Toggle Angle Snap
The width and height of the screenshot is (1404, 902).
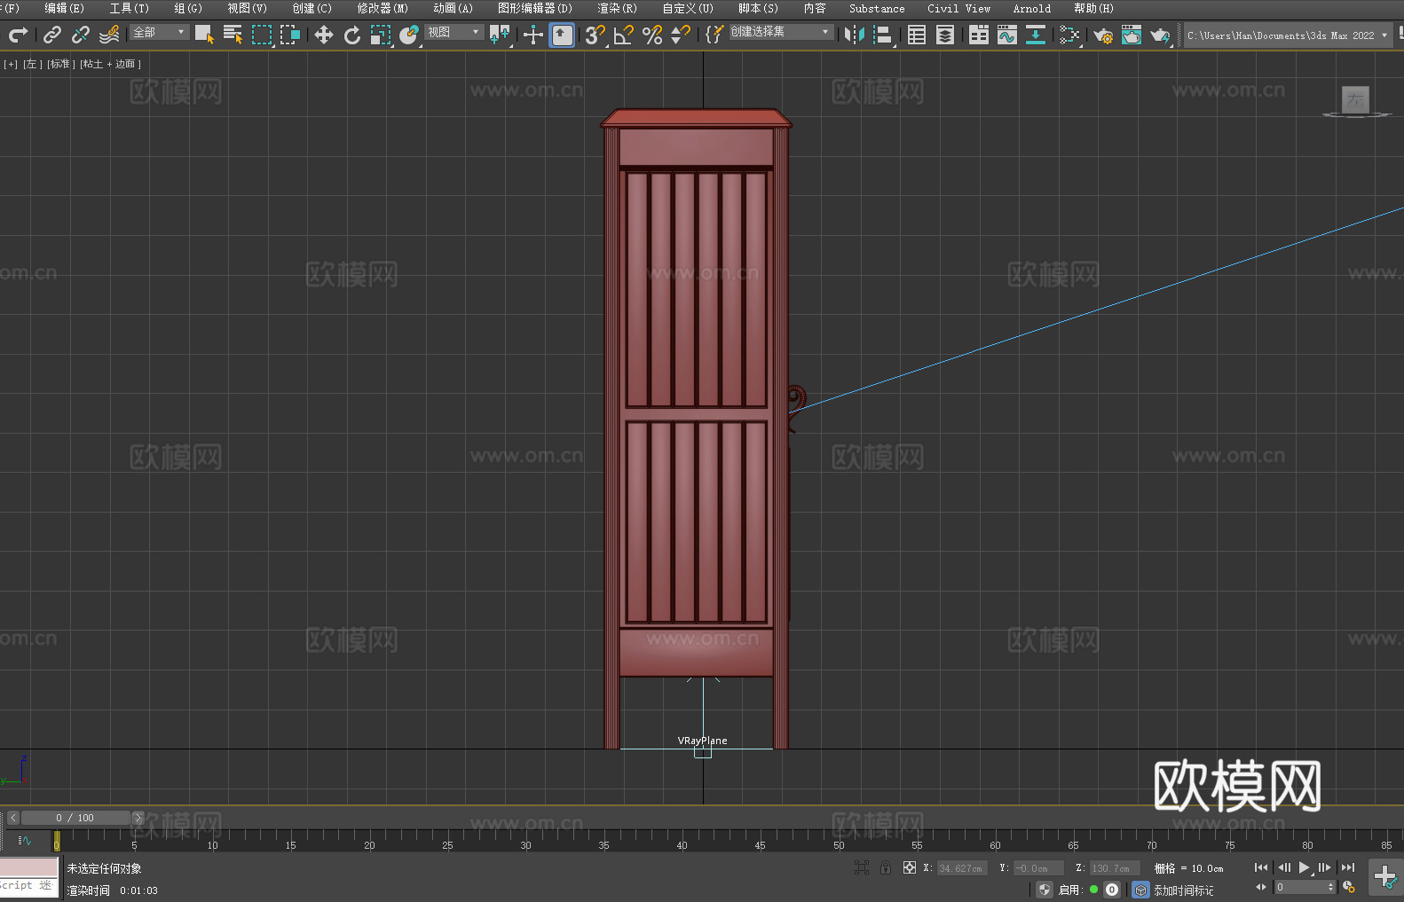pyautogui.click(x=624, y=35)
